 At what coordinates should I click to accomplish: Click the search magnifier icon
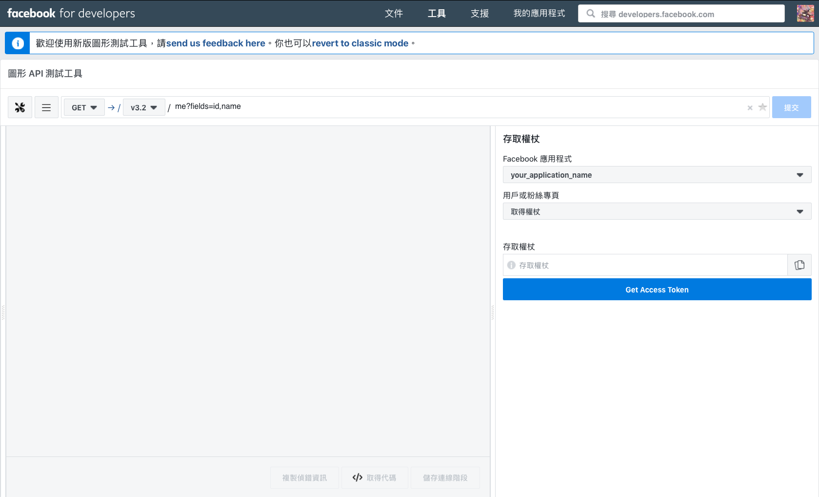pos(591,14)
